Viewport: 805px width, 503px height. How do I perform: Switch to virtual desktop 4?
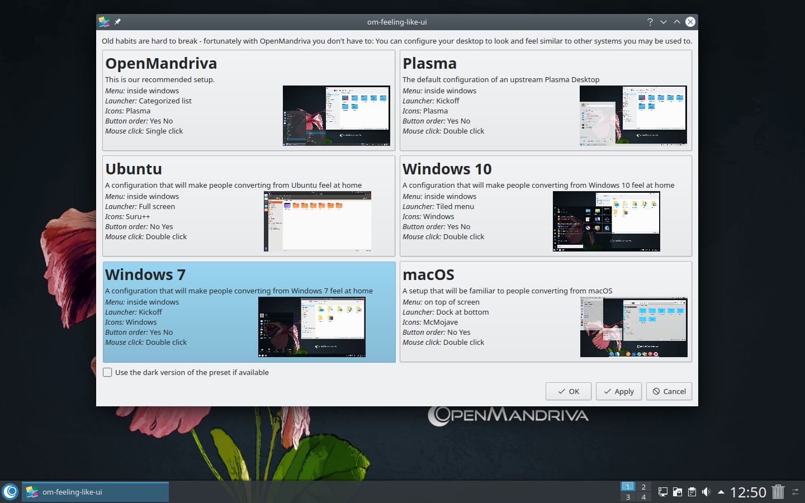click(643, 497)
